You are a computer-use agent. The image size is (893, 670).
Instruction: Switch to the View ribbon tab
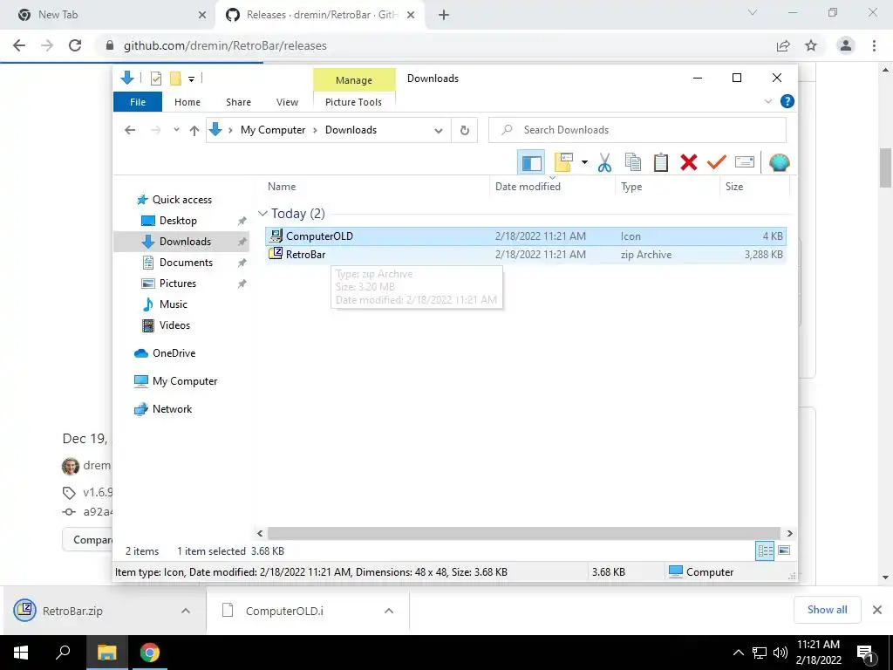coord(287,102)
